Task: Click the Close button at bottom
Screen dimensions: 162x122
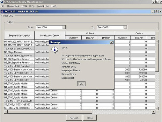Action: 90,118
